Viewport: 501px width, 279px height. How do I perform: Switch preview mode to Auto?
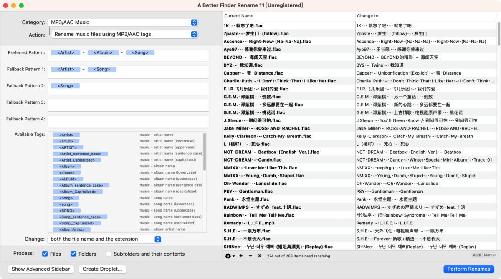477,255
